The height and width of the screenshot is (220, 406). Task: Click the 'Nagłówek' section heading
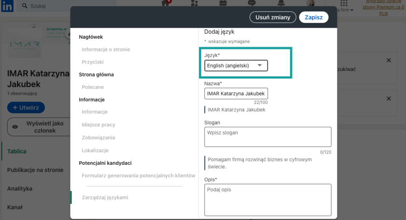click(91, 37)
